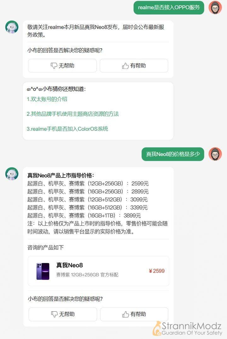Open the 真我Neo8 product card title
This screenshot has width=227, height=339.
pyautogui.click(x=69, y=265)
